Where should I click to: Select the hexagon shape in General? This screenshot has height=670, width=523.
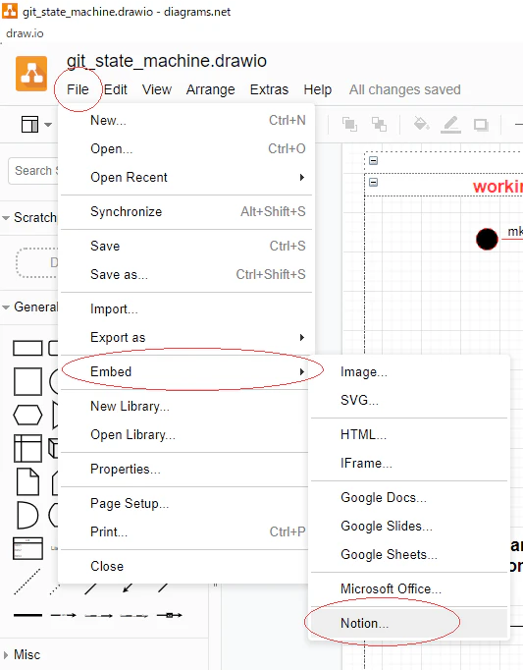pos(27,415)
